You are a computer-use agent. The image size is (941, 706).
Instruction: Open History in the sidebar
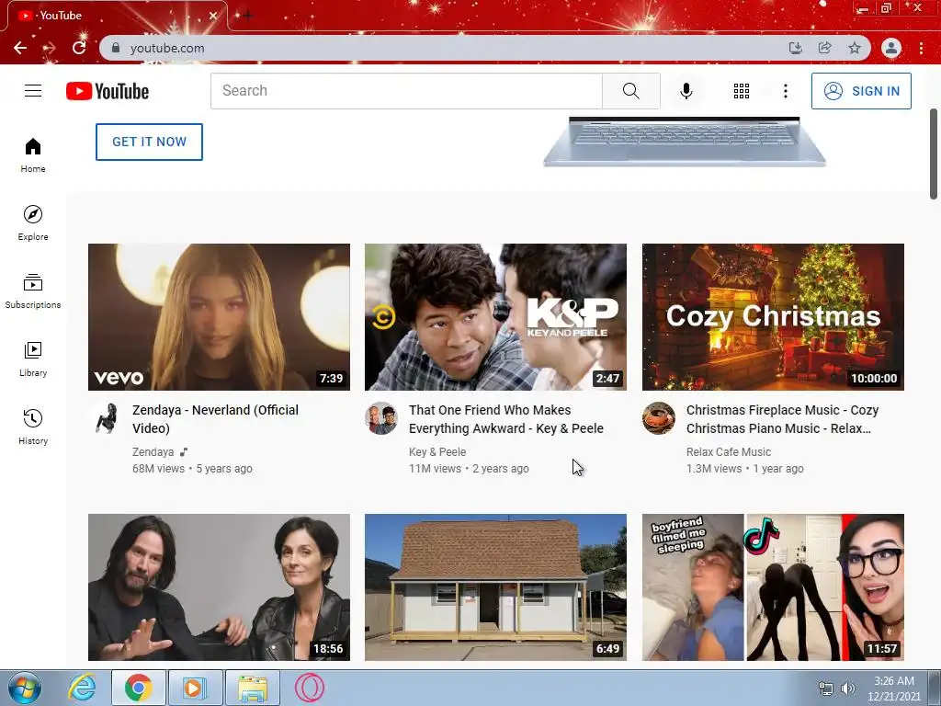point(33,427)
